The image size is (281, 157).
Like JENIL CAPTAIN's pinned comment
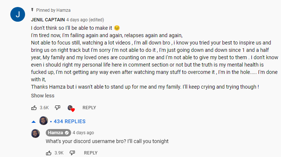pyautogui.click(x=34, y=108)
